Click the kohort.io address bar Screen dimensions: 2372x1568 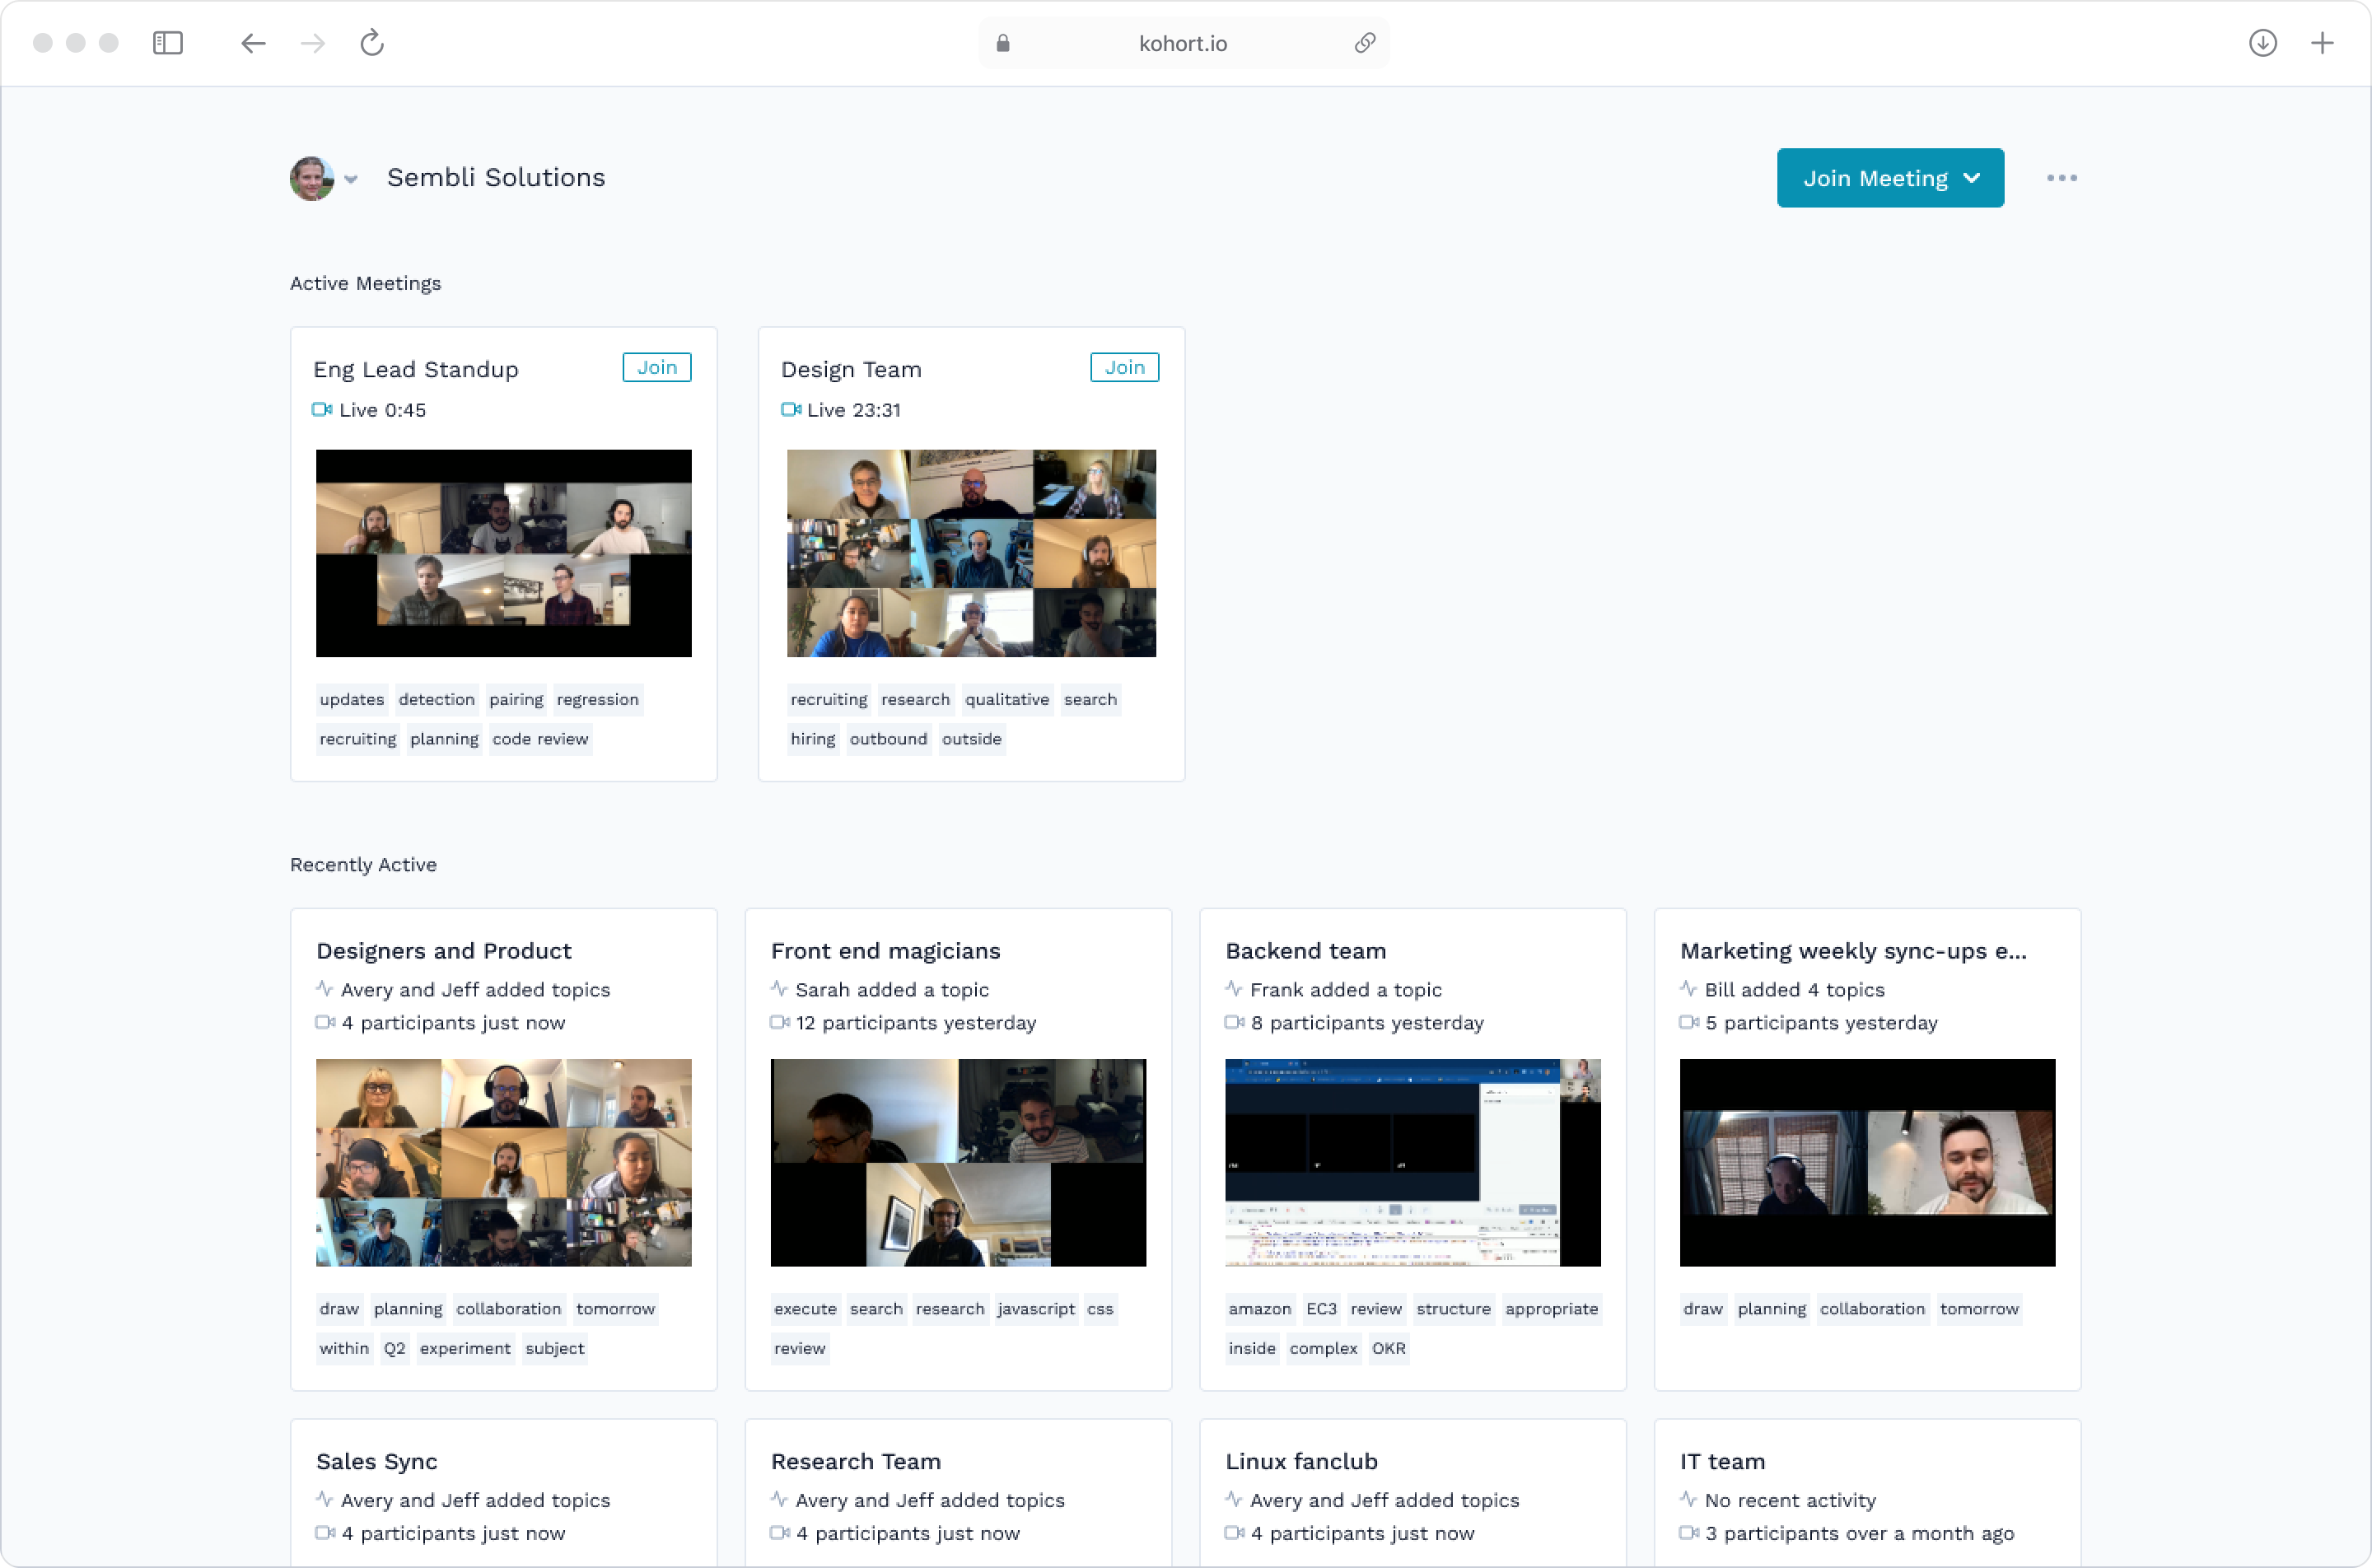click(x=1184, y=43)
